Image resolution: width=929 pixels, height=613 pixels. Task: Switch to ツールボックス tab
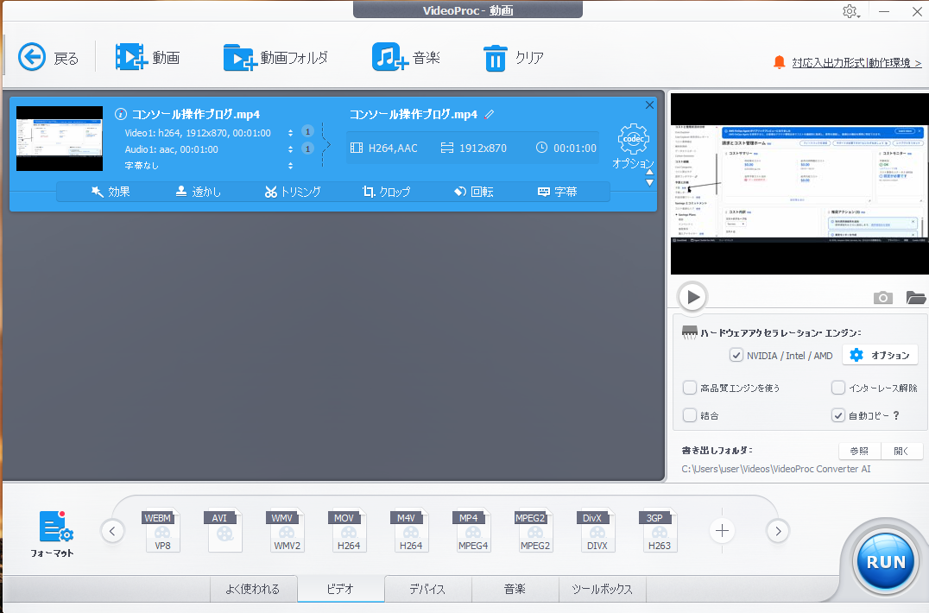pyautogui.click(x=602, y=590)
